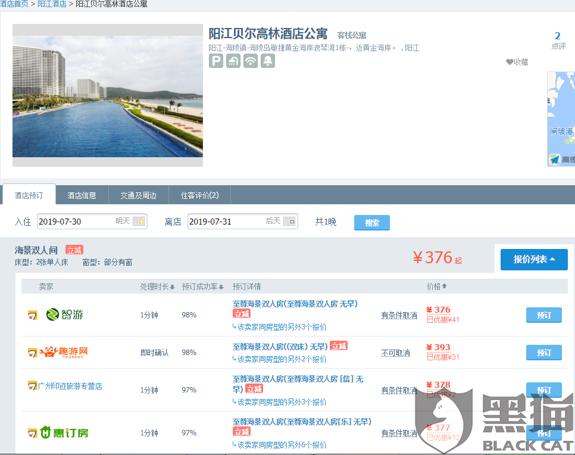Click the 惠订房 seller logo
Screen dimensions: 575x455
tap(64, 432)
